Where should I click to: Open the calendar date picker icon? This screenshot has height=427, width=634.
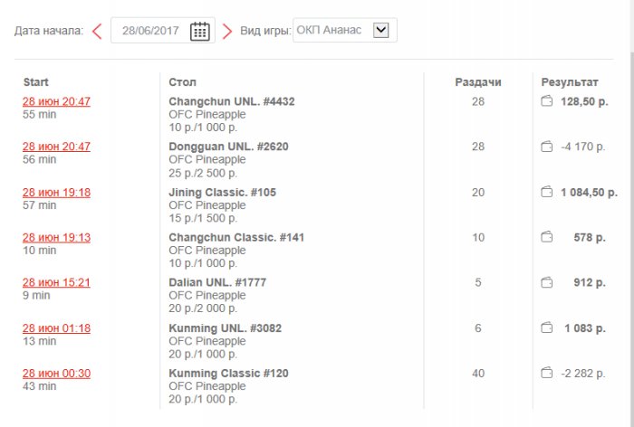(200, 31)
